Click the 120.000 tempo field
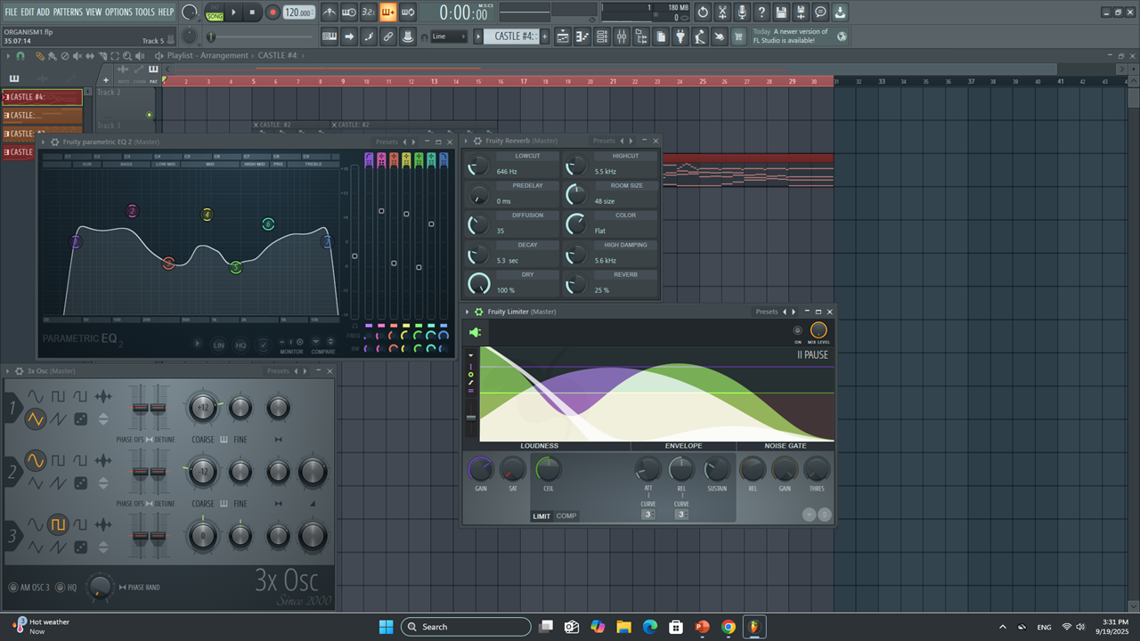This screenshot has height=641, width=1140. 299,12
